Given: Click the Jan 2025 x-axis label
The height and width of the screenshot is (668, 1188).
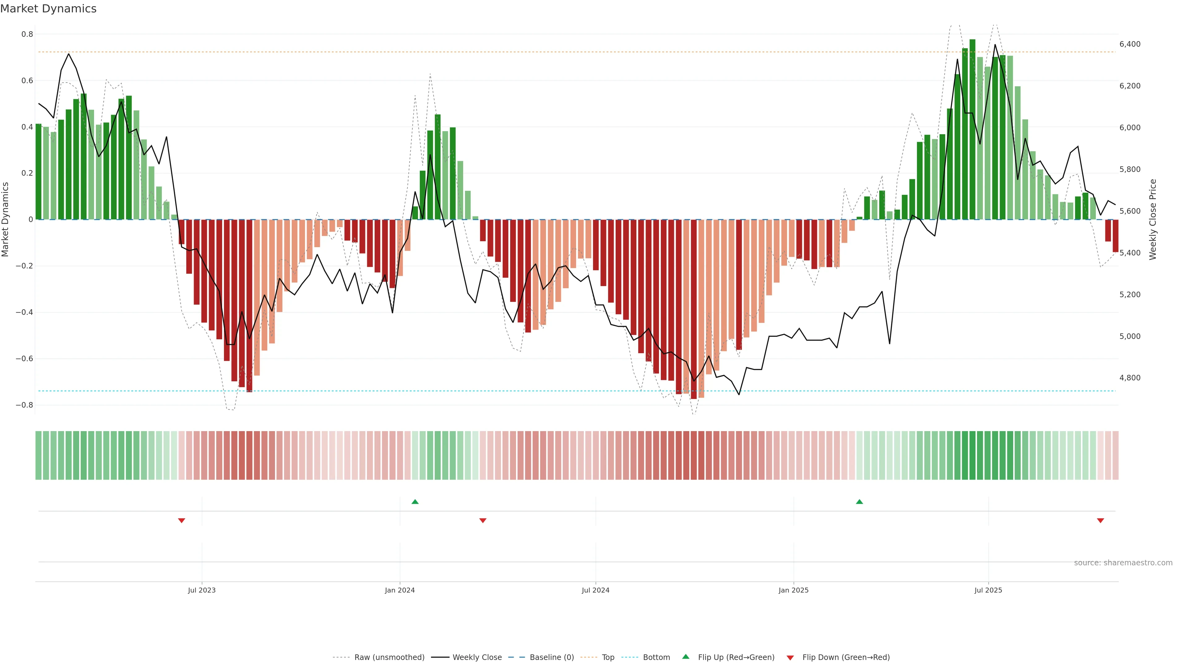Looking at the screenshot, I should [x=793, y=590].
